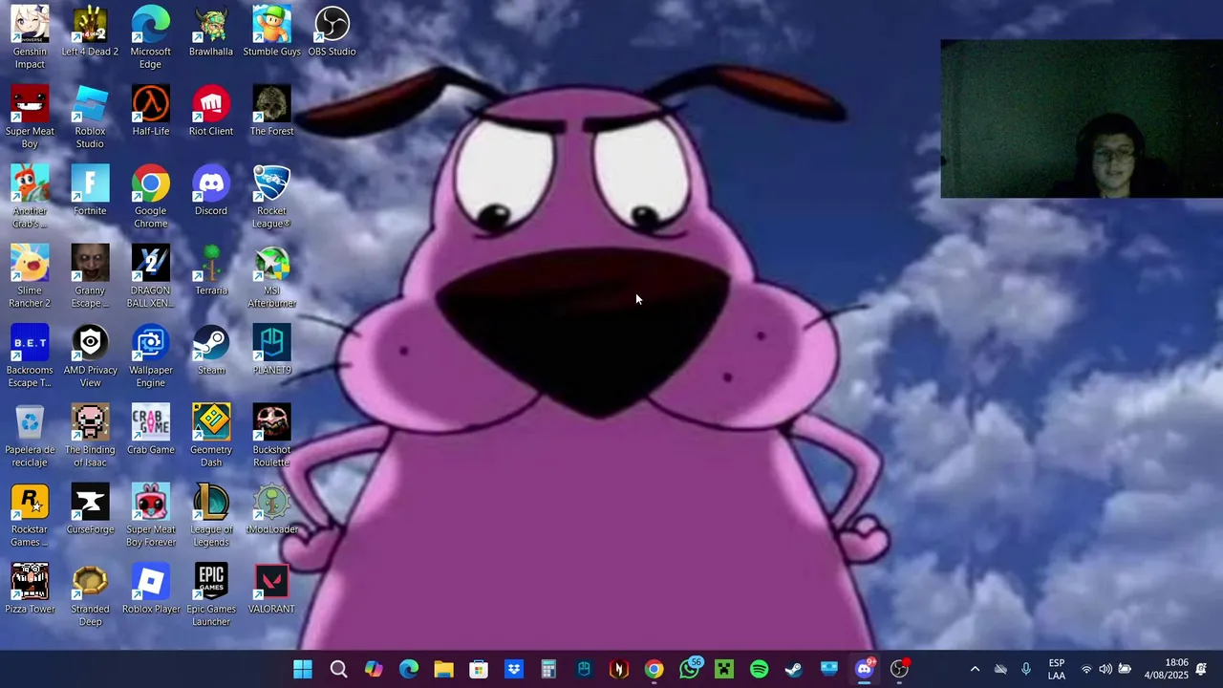Click the Riot Client desktop icon
The image size is (1223, 688).
[211, 112]
